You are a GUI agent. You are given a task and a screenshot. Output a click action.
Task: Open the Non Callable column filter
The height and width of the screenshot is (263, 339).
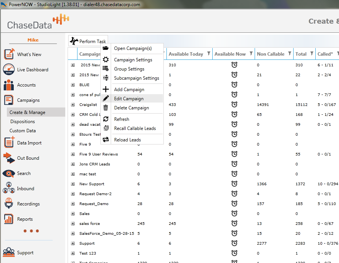coord(290,54)
